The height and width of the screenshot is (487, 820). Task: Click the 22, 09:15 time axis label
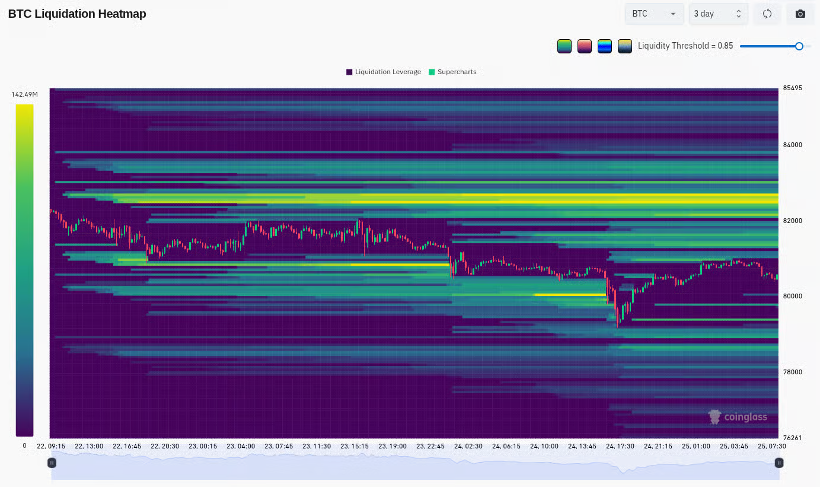click(51, 446)
